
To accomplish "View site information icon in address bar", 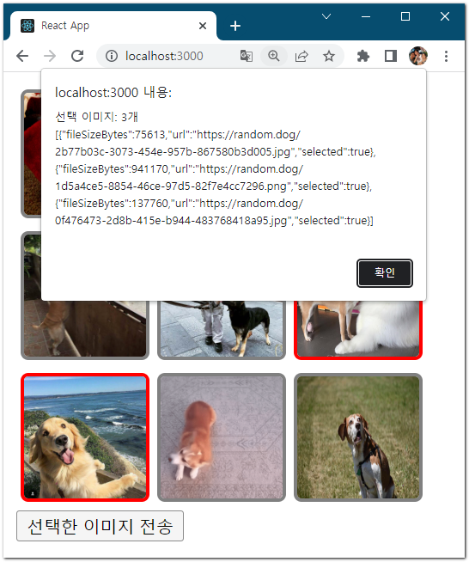I will tap(112, 56).
